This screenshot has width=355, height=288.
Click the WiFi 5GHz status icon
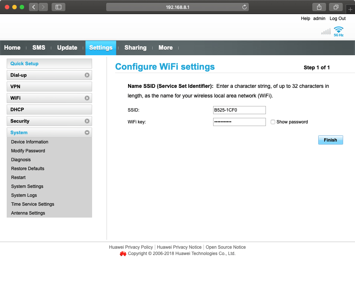[x=338, y=31]
